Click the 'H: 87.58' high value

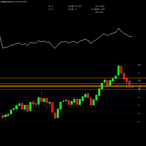[x=77, y=6]
